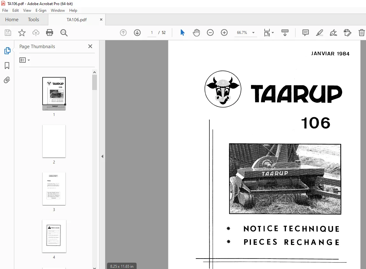Select blank page 2 thumbnail

pos(54,141)
